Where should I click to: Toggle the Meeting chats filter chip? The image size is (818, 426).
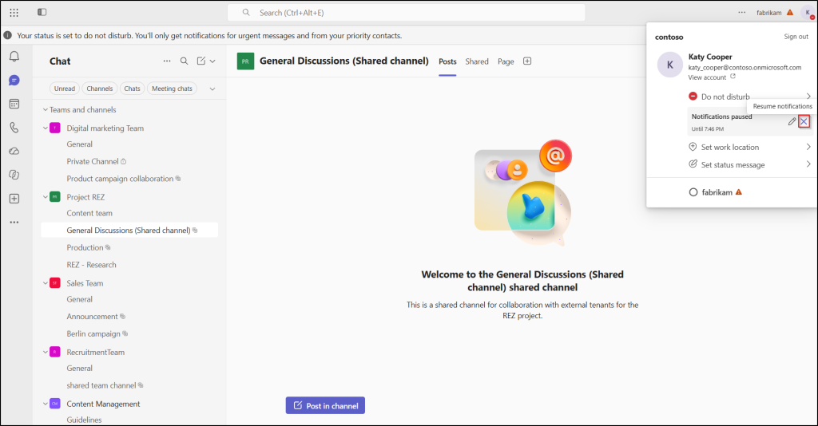coord(173,89)
